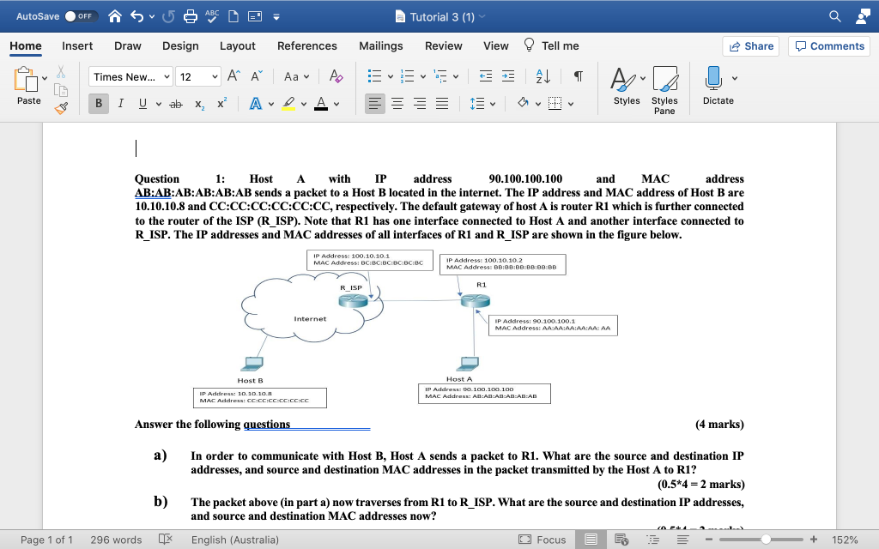
Task: Sort the selected text
Action: click(x=543, y=76)
